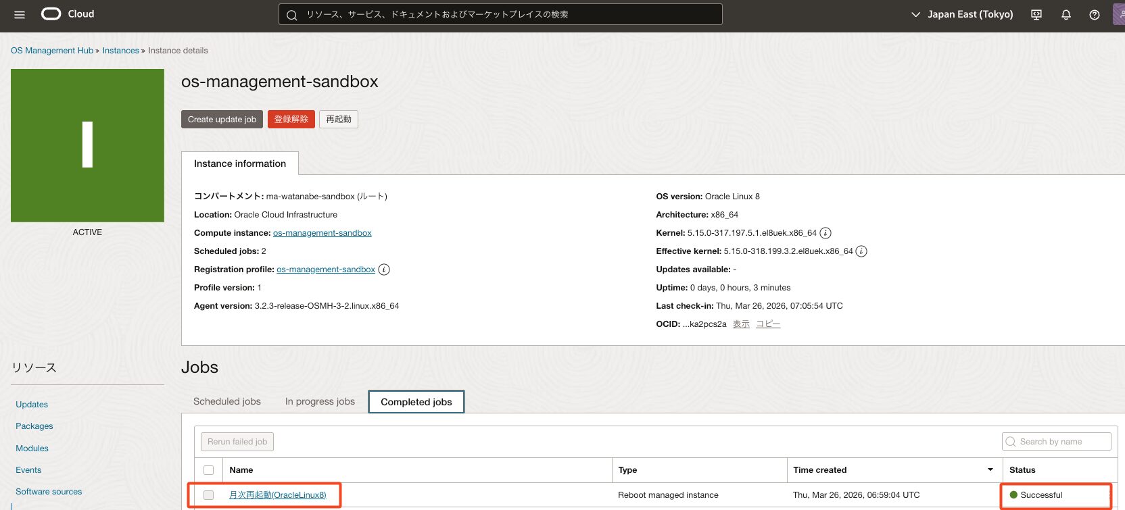
Task: Open the notifications bell
Action: click(1066, 15)
